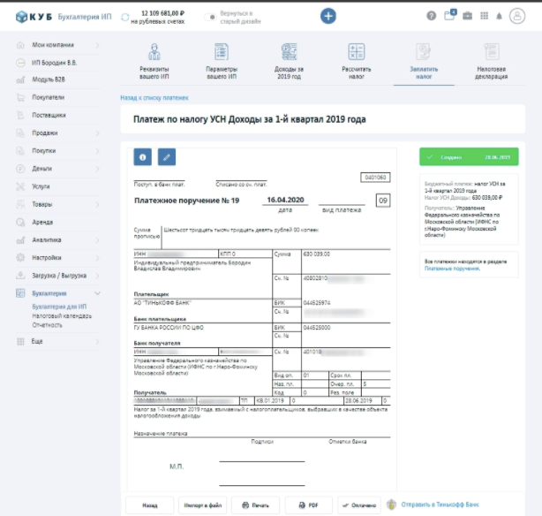
Task: Open Отчетность submenu item
Action: [48, 325]
